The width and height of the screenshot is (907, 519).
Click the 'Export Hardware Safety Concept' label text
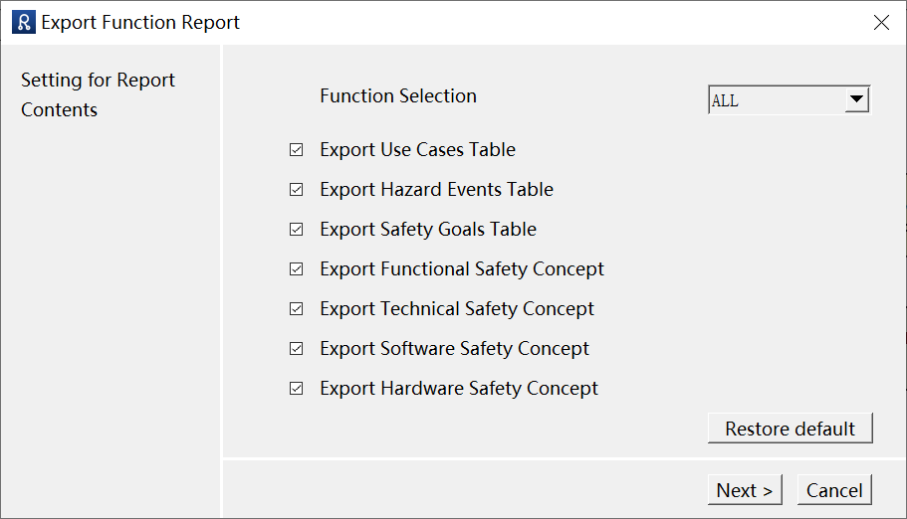click(x=459, y=389)
